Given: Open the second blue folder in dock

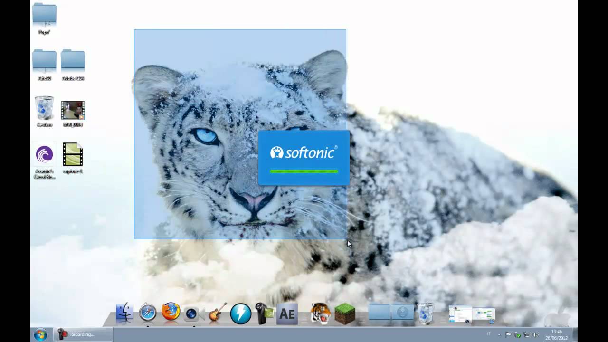Looking at the screenshot, I should click(x=402, y=313).
